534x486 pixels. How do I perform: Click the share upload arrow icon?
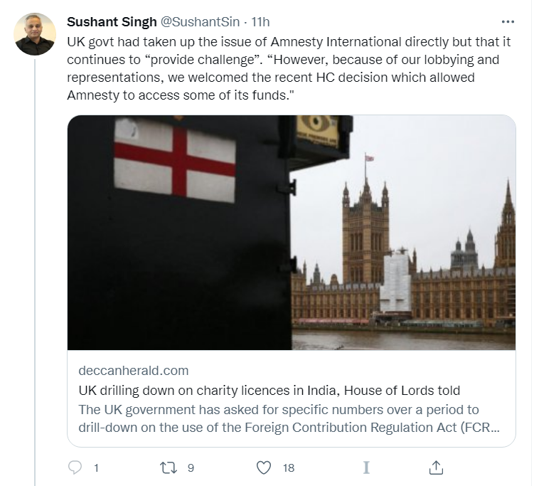coord(437,467)
